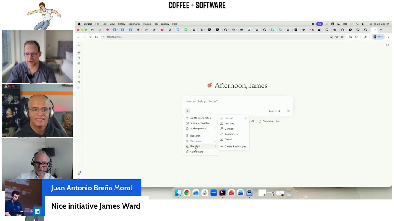Open IntelliJ IDEA from the Dock
Screen dimensions: 394x221
click(x=223, y=193)
